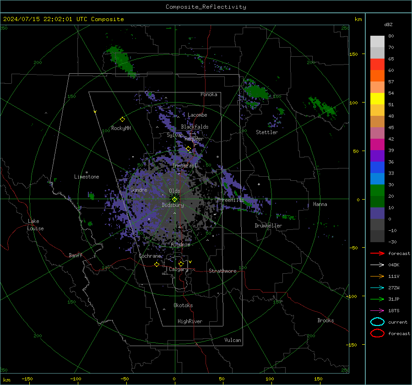Select the red 65 dBZ color swatch
This screenshot has width=412, height=385.
pyautogui.click(x=377, y=65)
